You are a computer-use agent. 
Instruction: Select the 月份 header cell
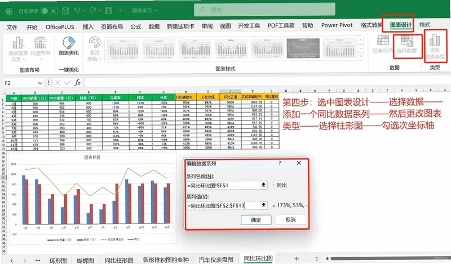14,98
